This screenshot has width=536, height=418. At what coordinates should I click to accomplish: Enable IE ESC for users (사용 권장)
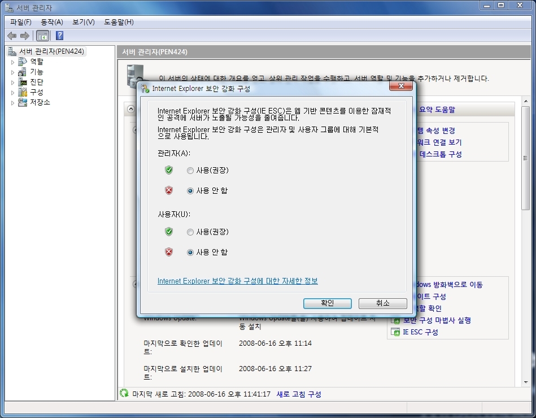[x=190, y=232]
